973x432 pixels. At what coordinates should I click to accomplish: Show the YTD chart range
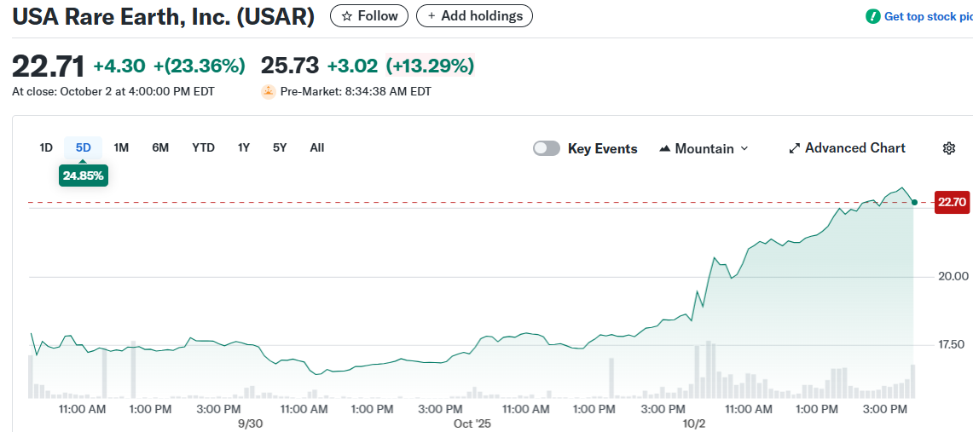click(x=203, y=147)
